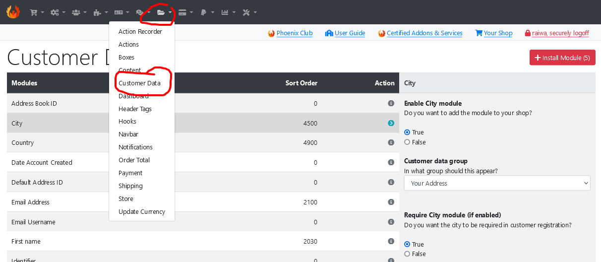Open the Customer data group dropdown

pyautogui.click(x=497, y=183)
